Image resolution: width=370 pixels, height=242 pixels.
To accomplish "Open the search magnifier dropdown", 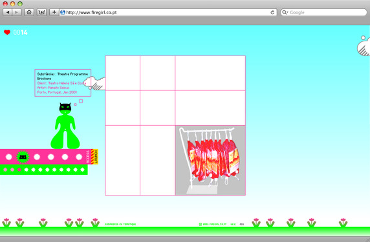I will [285, 12].
